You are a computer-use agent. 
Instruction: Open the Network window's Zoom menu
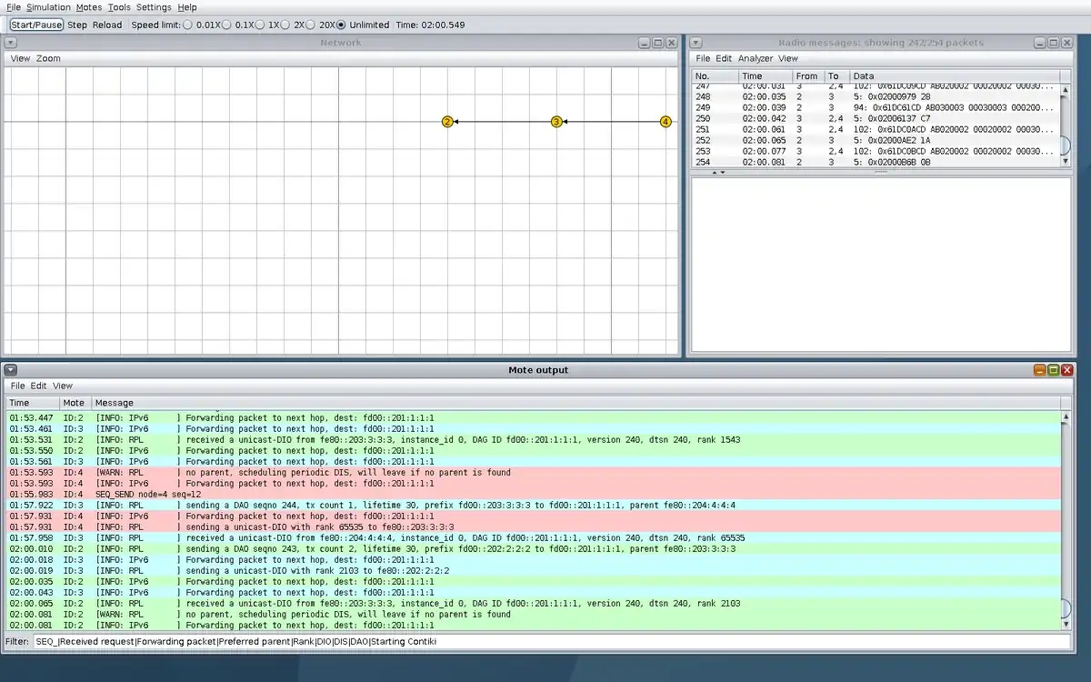[x=49, y=58]
